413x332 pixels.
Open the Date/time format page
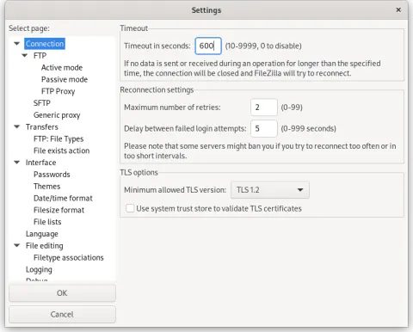(x=63, y=199)
